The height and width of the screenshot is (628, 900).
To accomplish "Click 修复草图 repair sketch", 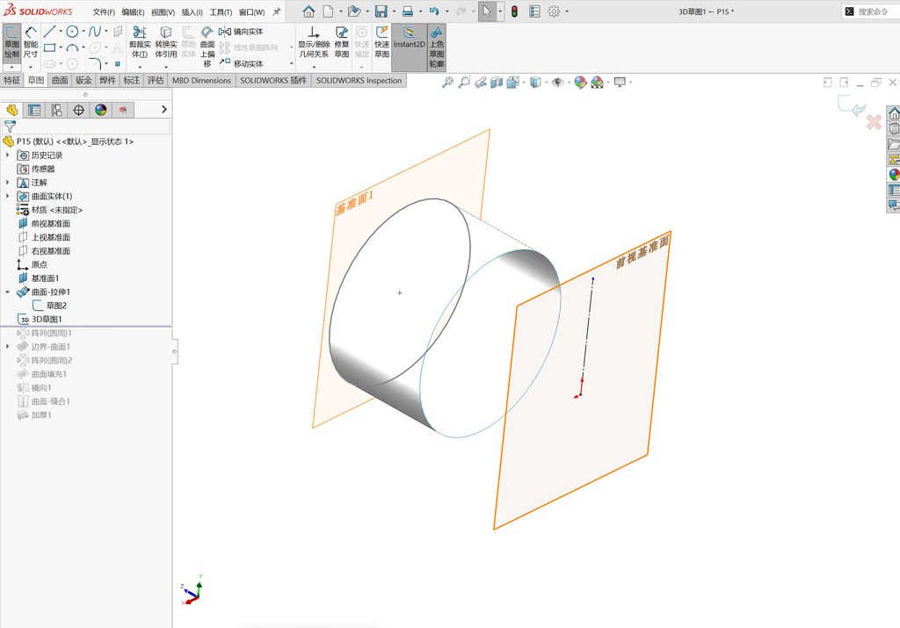I will click(342, 42).
